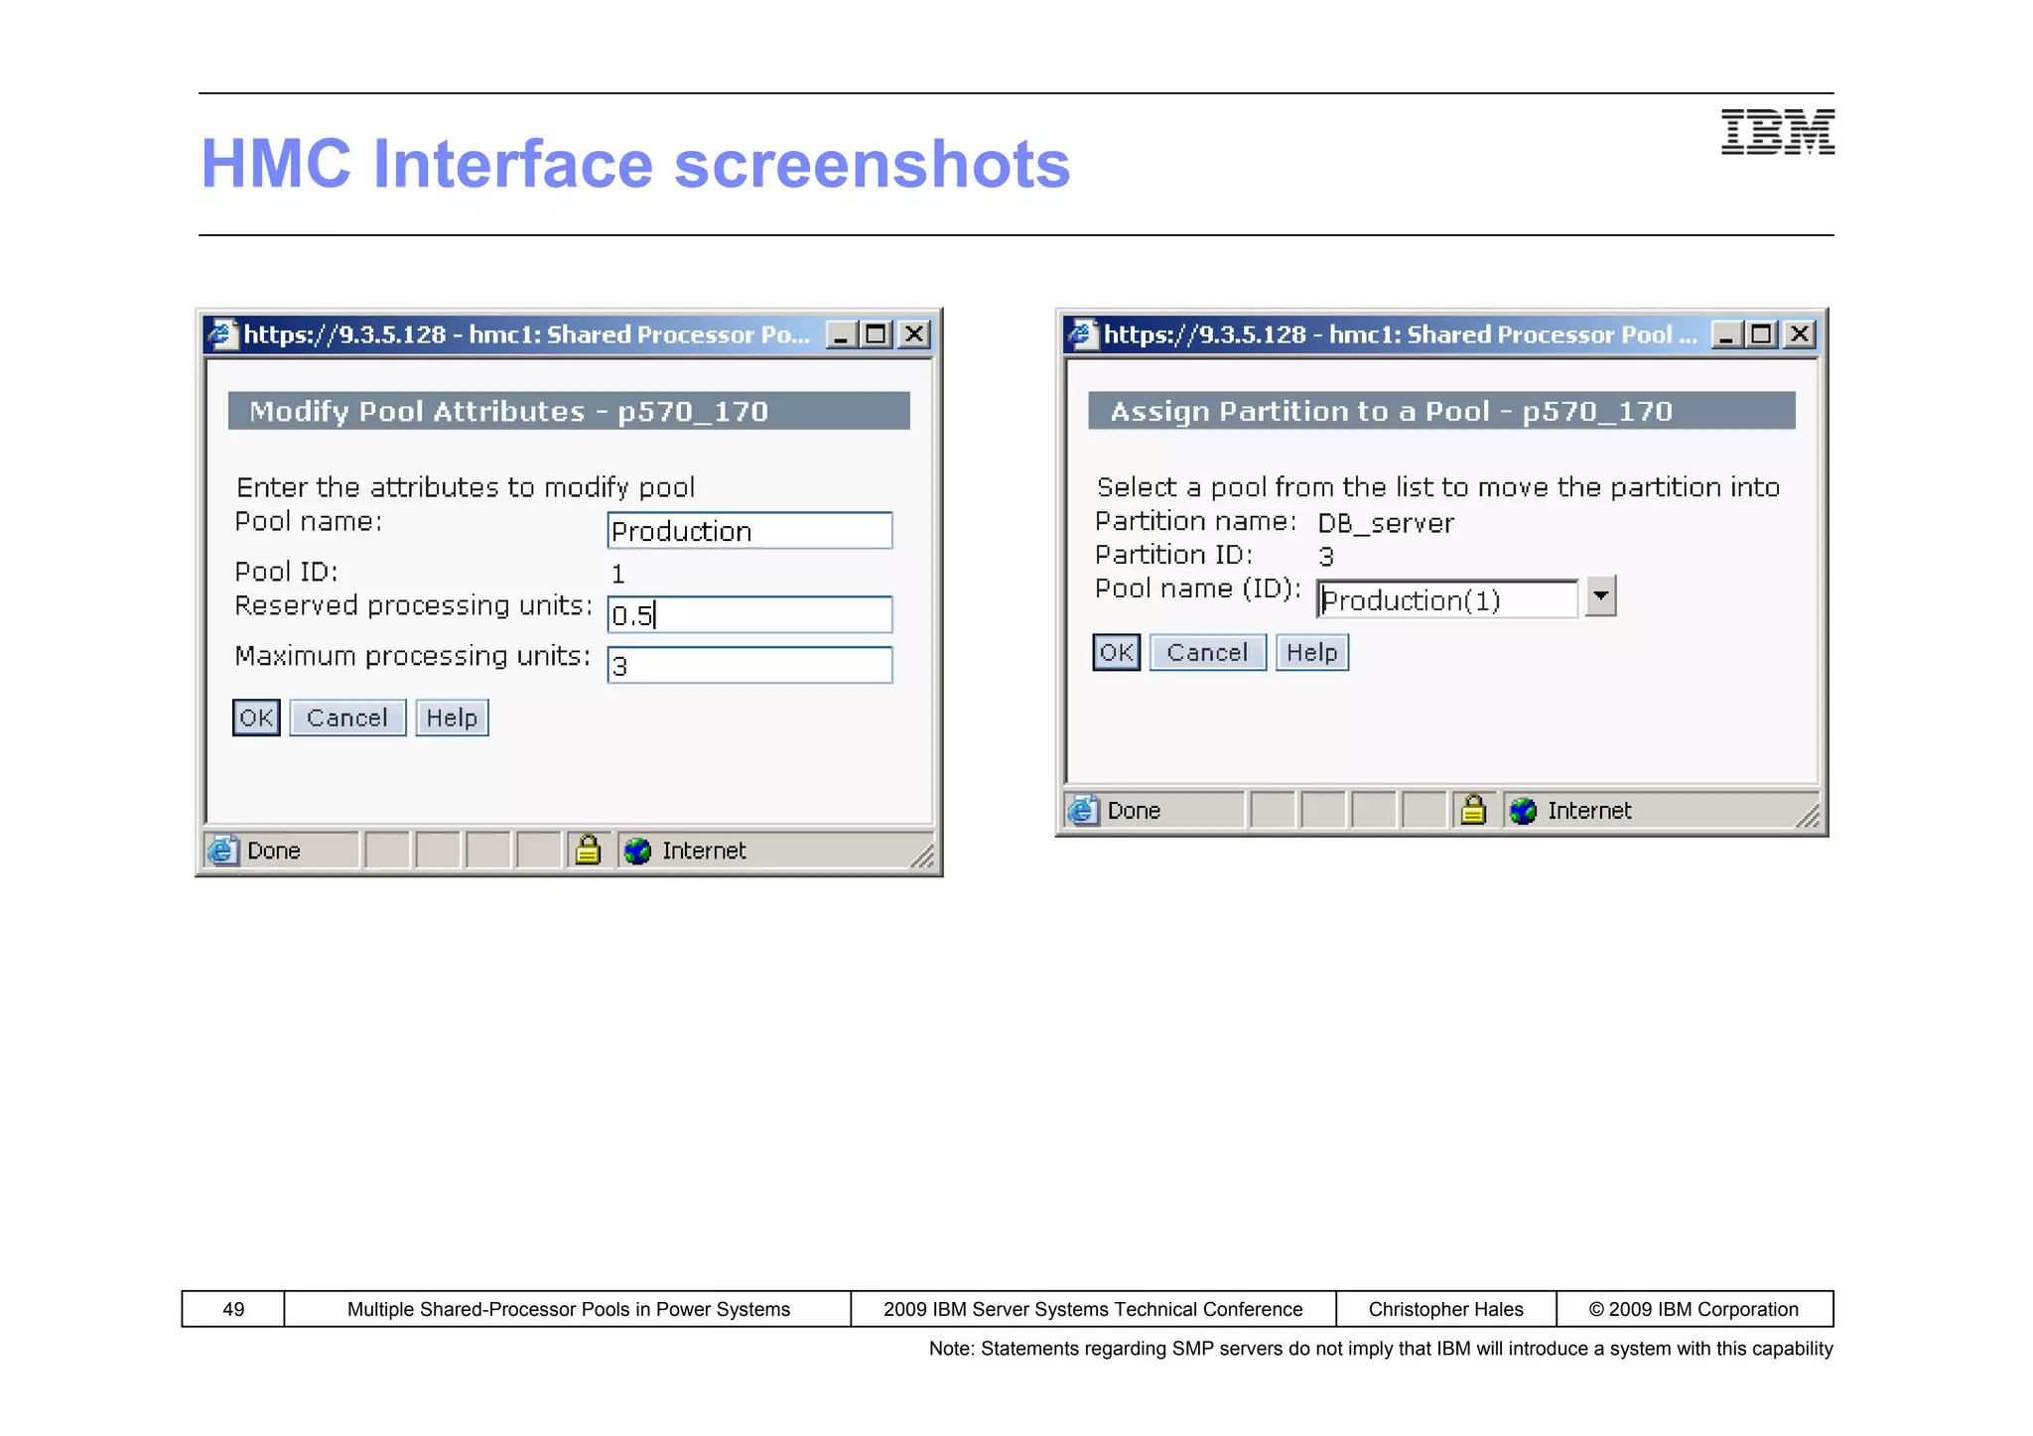The image size is (2033, 1436).
Task: Click OK in Modify Pool Attributes dialog
Action: pyautogui.click(x=256, y=718)
